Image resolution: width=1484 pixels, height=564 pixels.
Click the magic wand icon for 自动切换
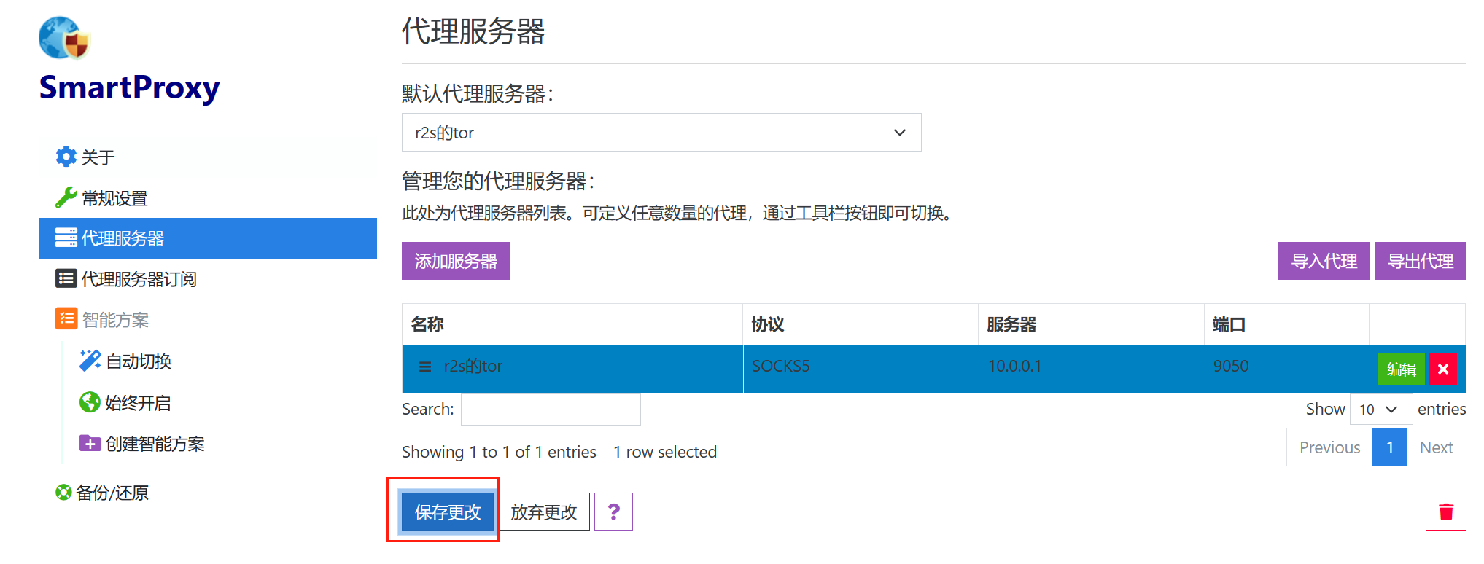[x=90, y=361]
